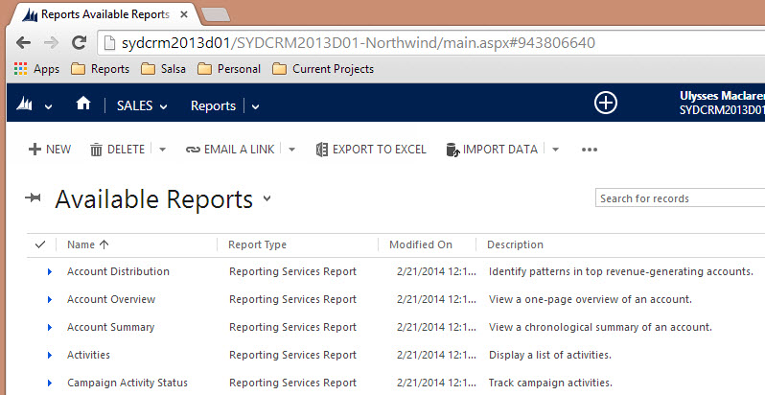Open the Campaign Activity Status report
This screenshot has height=395, width=765.
[x=127, y=383]
